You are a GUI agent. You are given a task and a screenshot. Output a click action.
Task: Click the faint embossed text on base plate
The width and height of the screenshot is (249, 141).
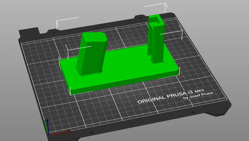coord(144,71)
